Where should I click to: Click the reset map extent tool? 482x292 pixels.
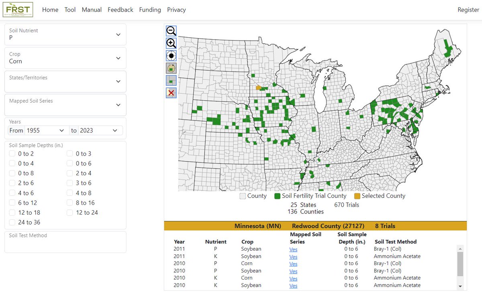tap(171, 68)
